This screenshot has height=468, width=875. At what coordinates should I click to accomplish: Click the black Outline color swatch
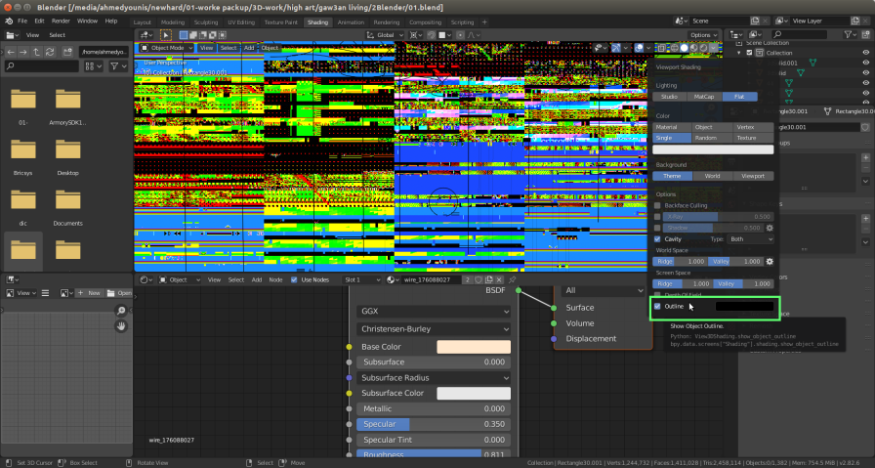(x=744, y=306)
